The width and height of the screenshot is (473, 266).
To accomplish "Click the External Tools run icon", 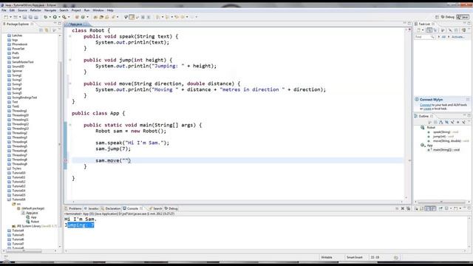I will click(64, 17).
